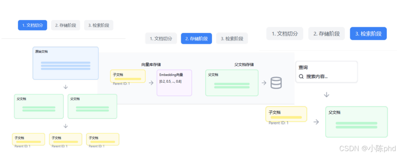Open 3. 检索阶段 tab in the middle diagram
The image size is (397, 155).
[x=232, y=39]
